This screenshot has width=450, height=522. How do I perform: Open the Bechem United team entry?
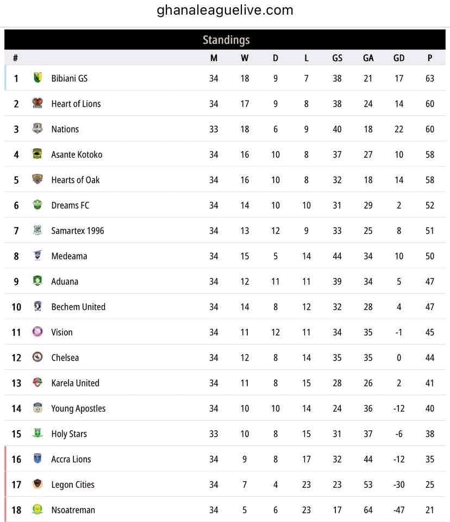pos(78,307)
